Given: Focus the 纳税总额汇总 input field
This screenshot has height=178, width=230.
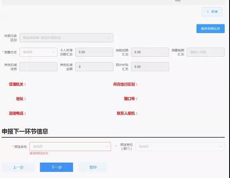Looking at the screenshot, I should coord(150,52).
